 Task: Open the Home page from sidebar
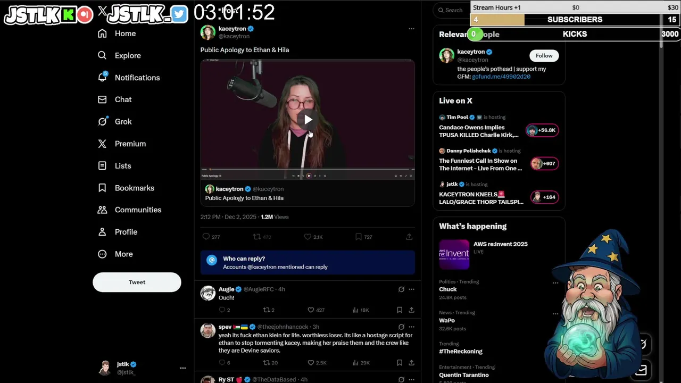[x=117, y=34]
